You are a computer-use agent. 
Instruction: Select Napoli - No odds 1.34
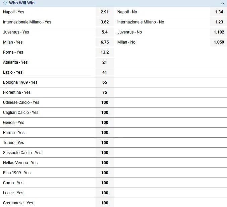pos(219,12)
